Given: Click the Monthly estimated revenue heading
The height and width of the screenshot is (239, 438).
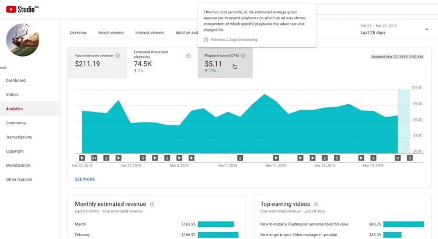Looking at the screenshot, I should (x=110, y=204).
